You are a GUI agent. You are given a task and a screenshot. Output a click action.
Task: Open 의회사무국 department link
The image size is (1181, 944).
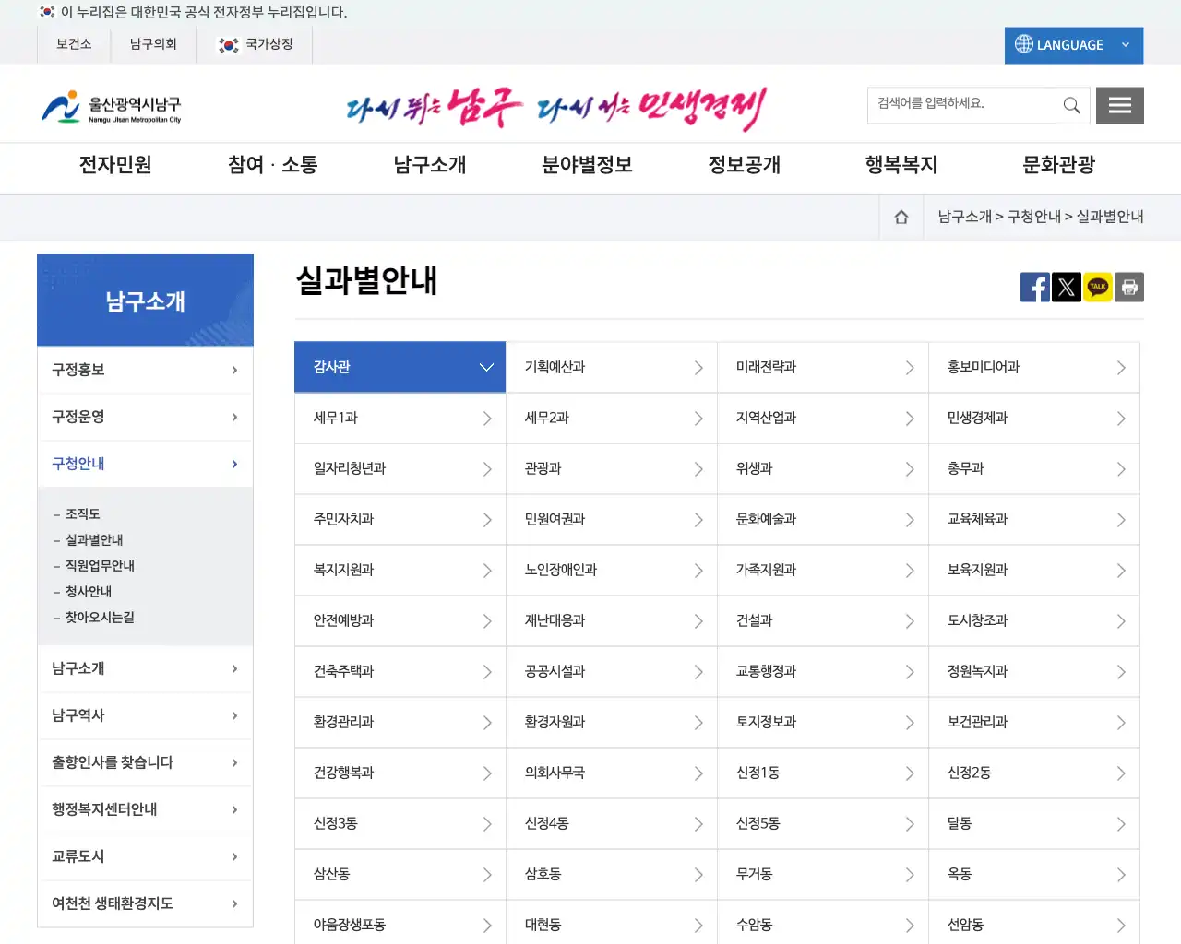(x=612, y=773)
